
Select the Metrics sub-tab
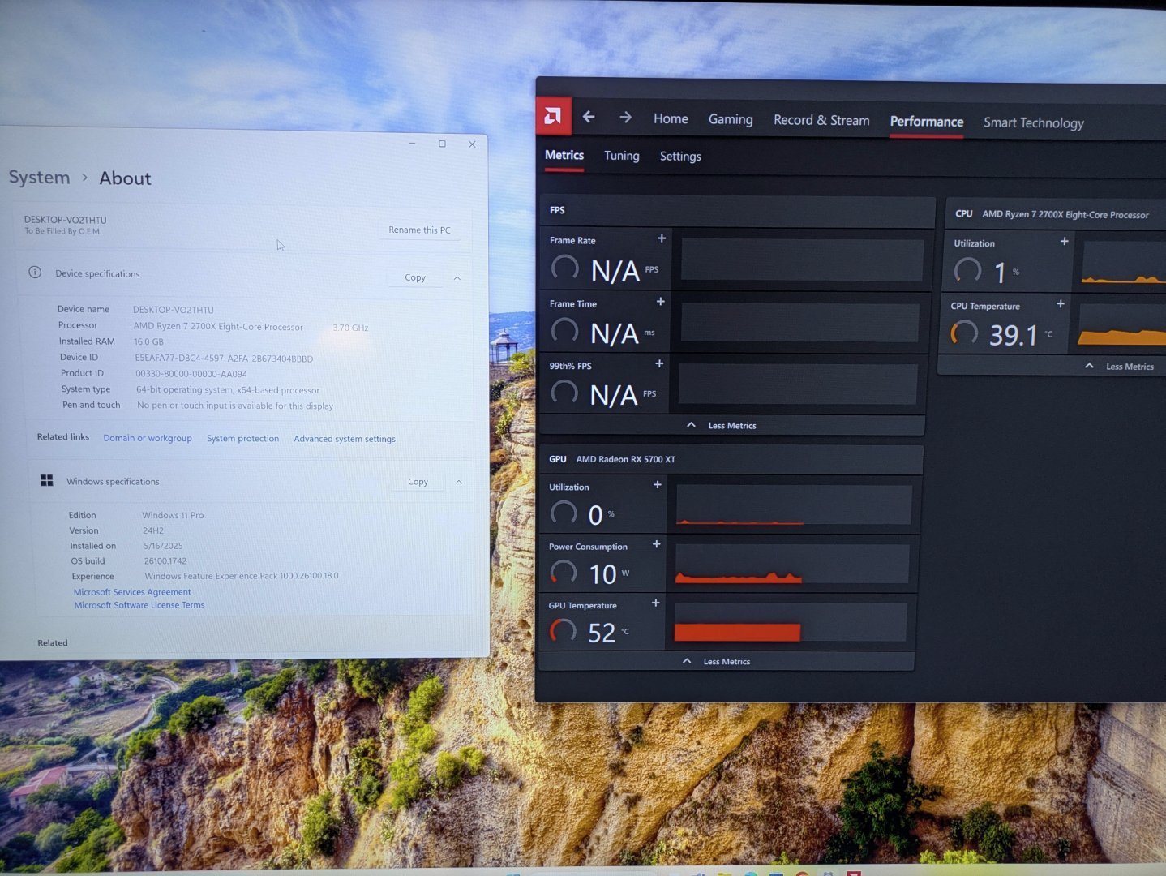point(564,155)
